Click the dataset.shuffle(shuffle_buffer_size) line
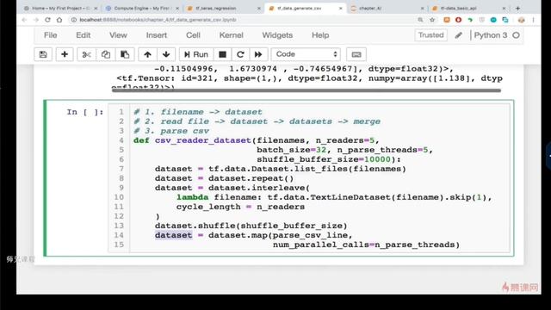 (251, 226)
